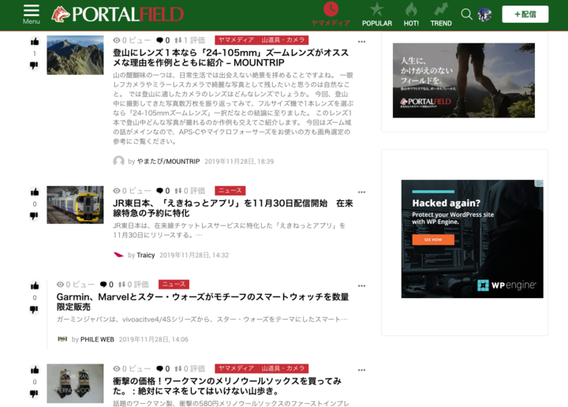Click the Traicy author logo icon
Viewport: 568px width, 407px height.
tap(119, 255)
